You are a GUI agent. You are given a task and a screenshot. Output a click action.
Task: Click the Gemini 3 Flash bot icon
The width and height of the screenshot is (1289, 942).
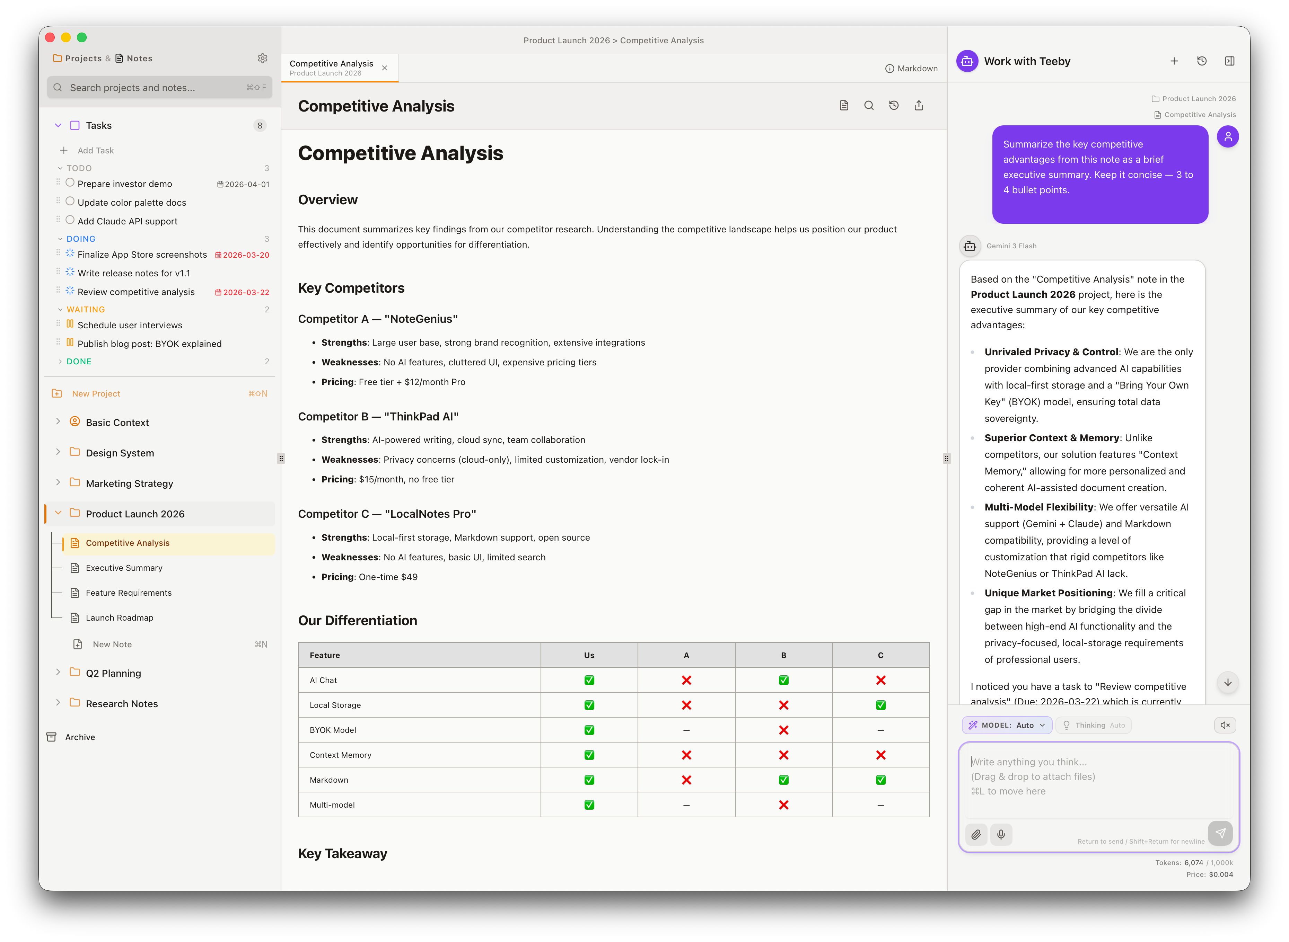tap(970, 246)
